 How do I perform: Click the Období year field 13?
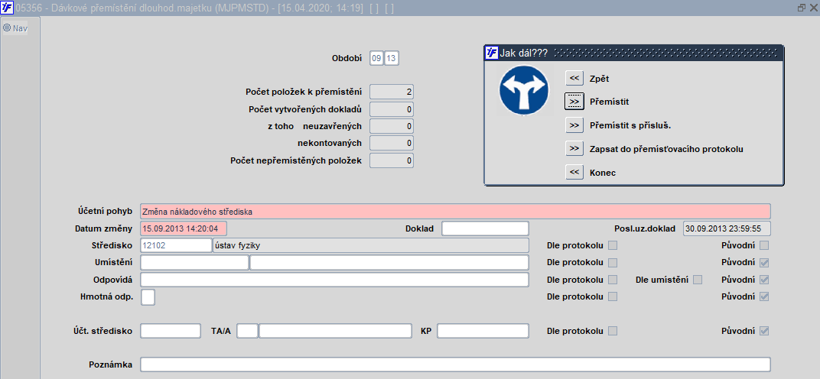coord(392,59)
